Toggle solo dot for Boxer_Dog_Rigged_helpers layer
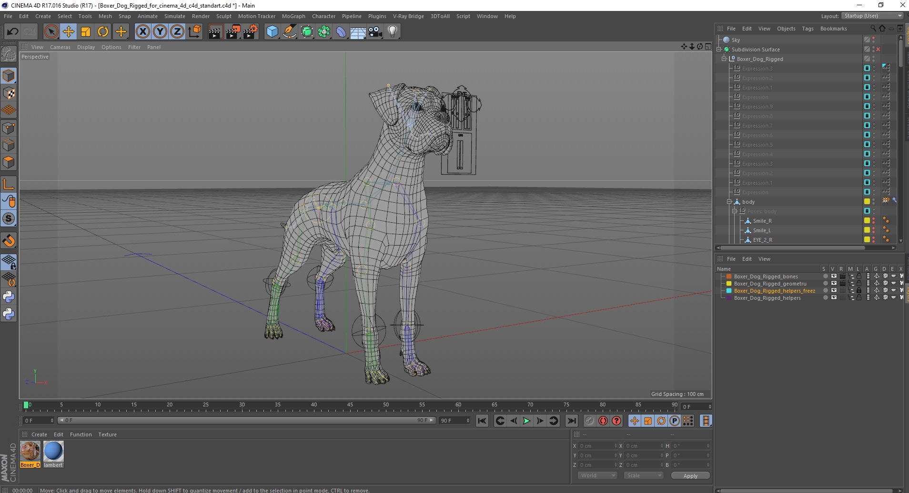Screen dimensions: 909x493 tap(825, 297)
